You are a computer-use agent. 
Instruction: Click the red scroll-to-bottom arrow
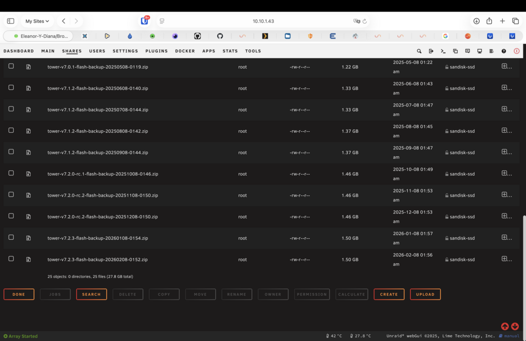coord(515,326)
